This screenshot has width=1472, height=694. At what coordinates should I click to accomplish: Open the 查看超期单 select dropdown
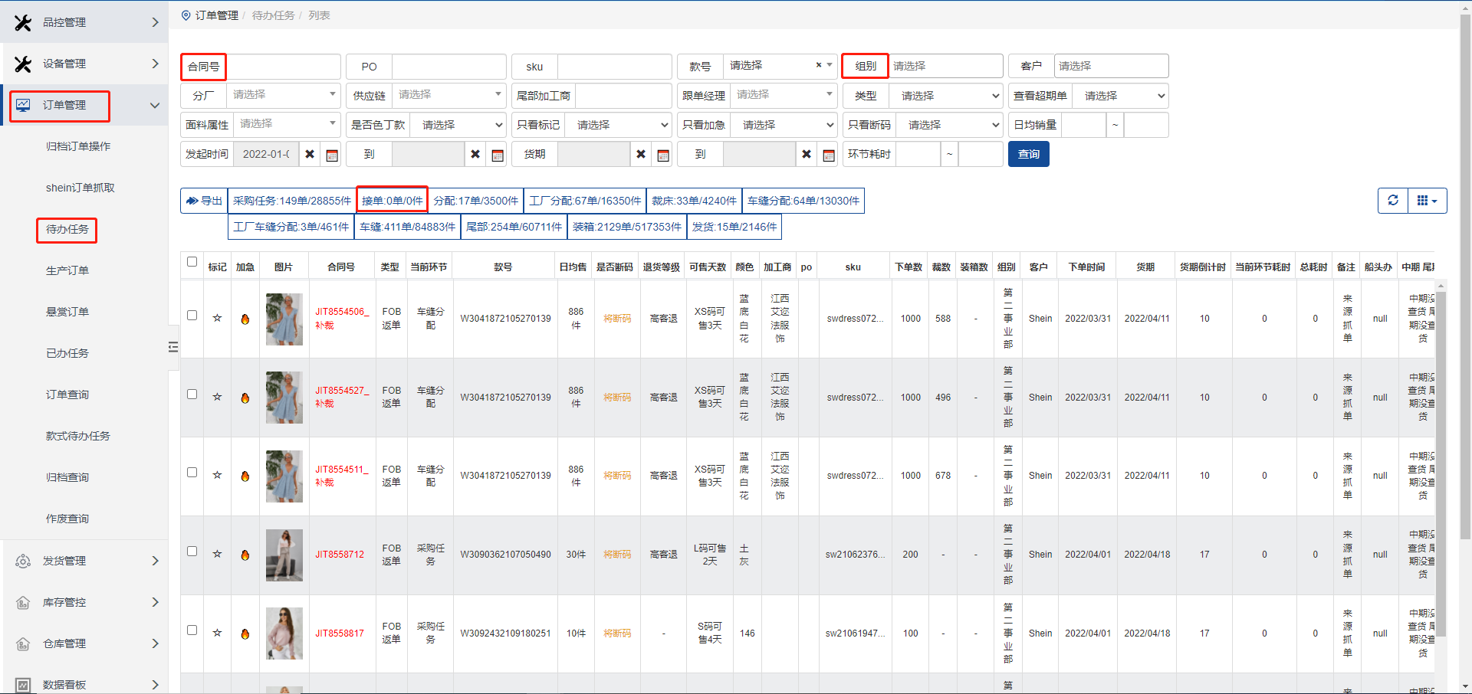click(1119, 96)
